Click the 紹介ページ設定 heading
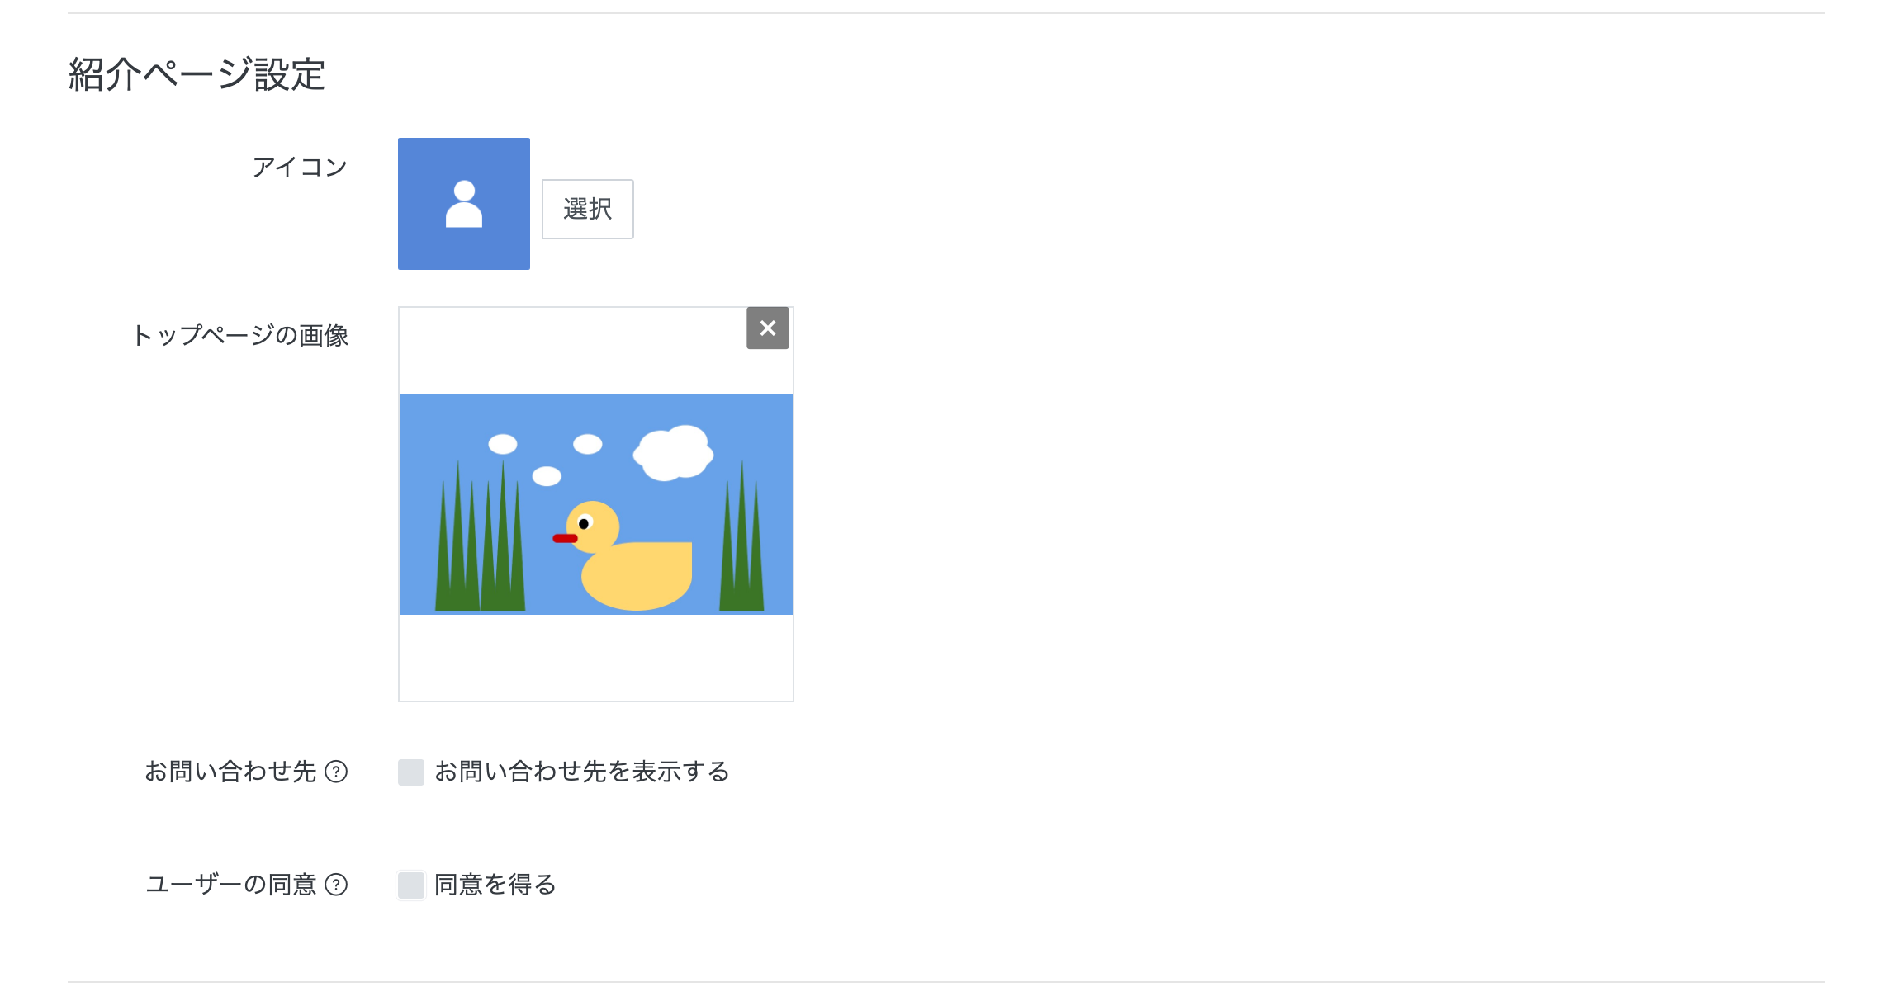Screen dimensions: 1895x1001 (197, 74)
